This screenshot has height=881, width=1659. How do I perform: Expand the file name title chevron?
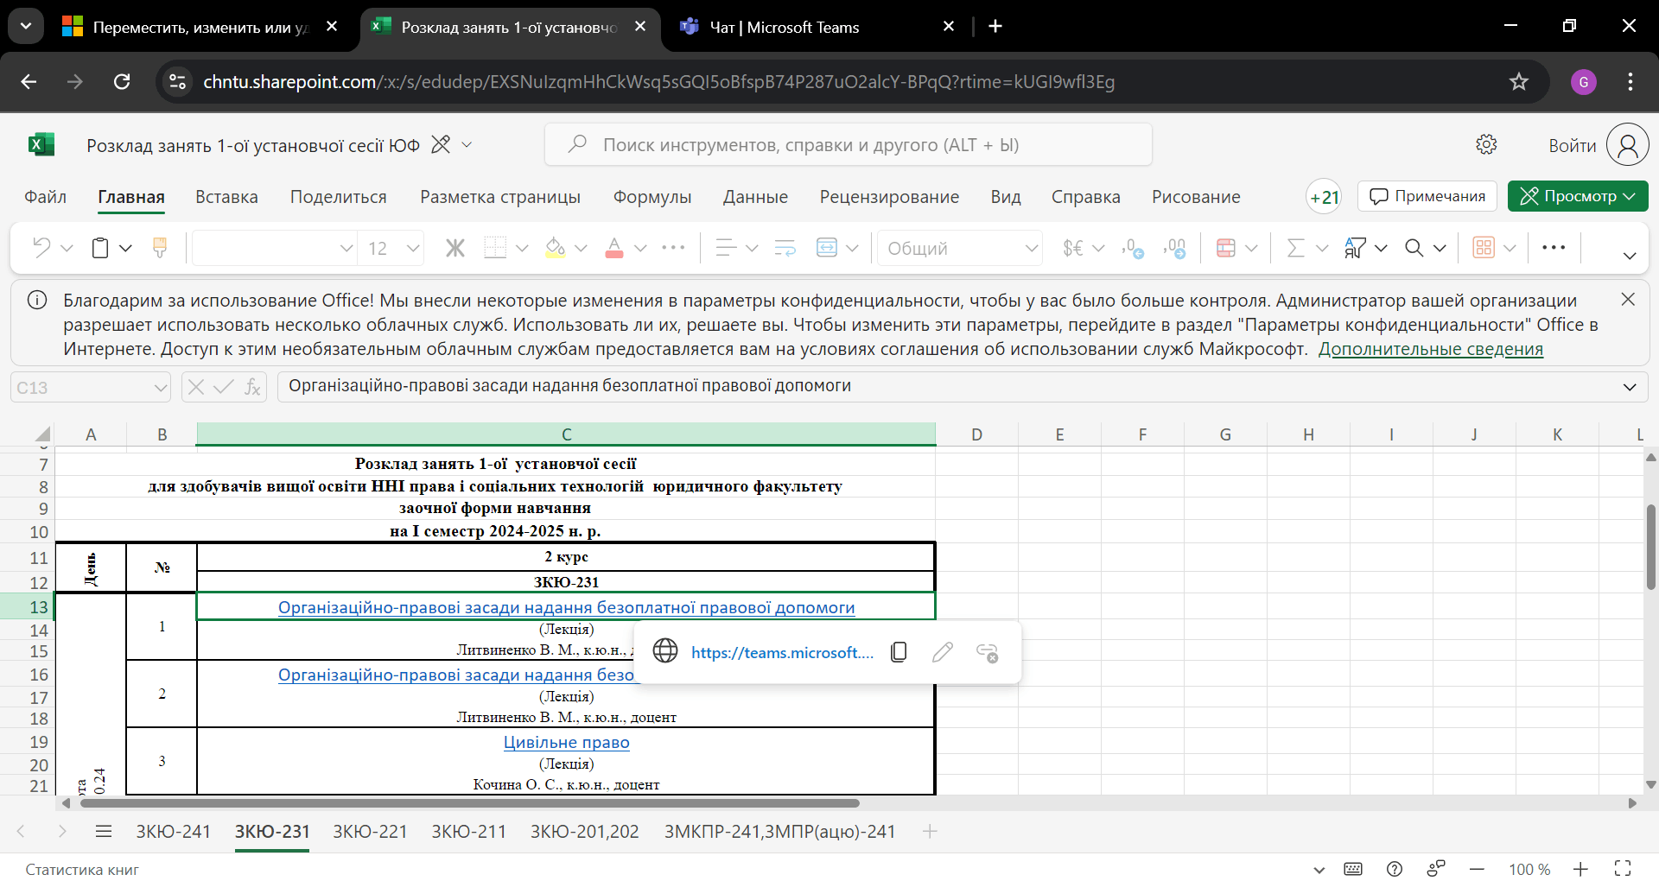(x=467, y=144)
